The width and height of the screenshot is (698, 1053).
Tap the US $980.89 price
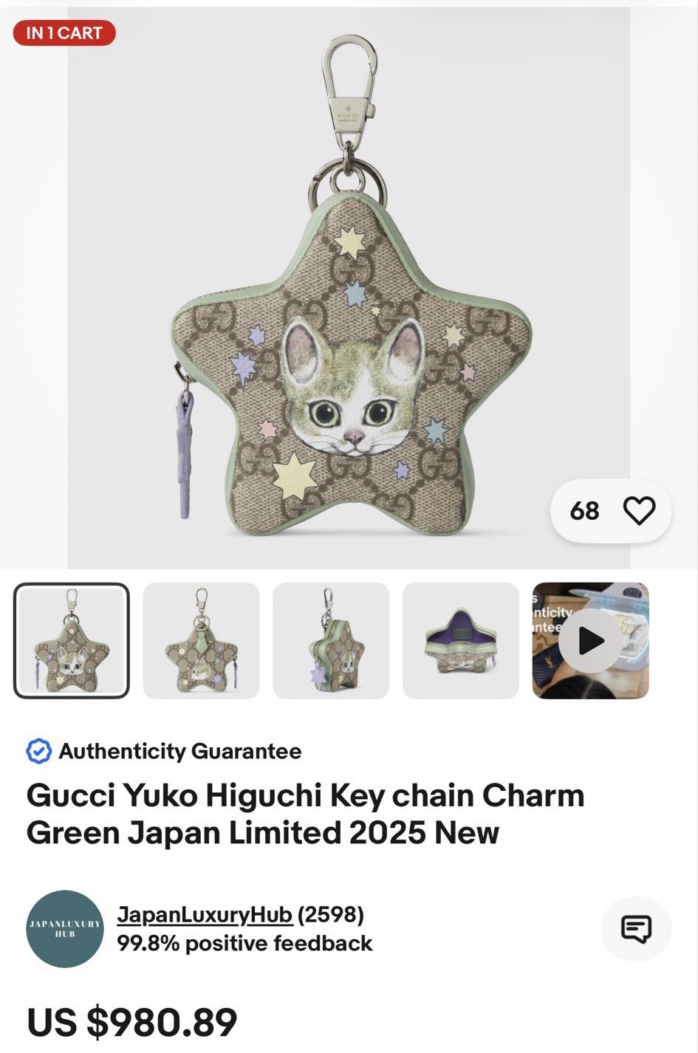click(132, 1023)
